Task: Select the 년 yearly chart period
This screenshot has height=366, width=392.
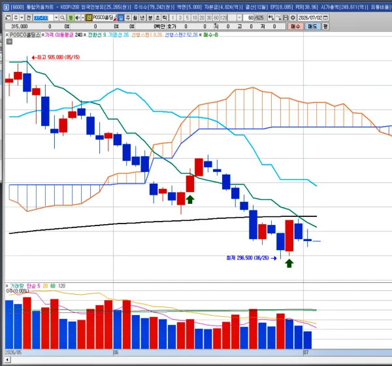Action: point(142,18)
